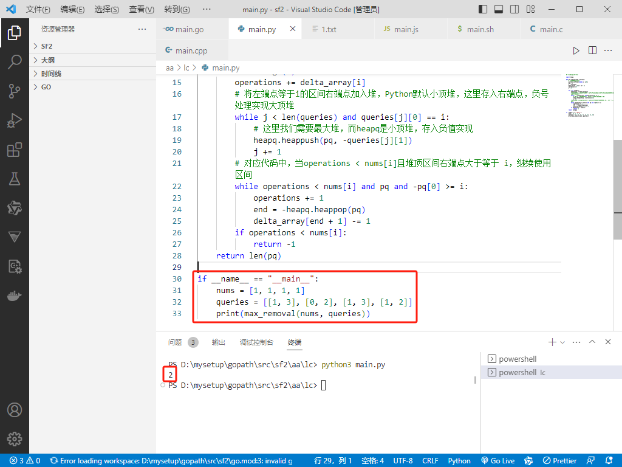Open terminal launch profile dropdown arrow
The height and width of the screenshot is (467, 622).
562,342
